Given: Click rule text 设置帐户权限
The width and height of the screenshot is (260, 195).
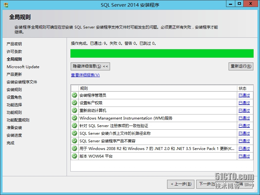Looking at the screenshot, I should pos(91,103).
